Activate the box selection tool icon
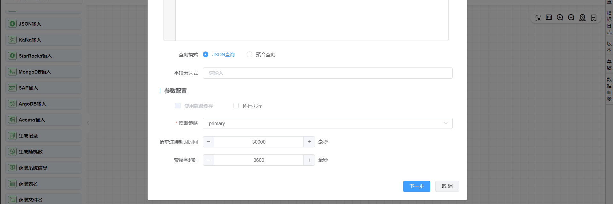The height and width of the screenshot is (204, 613). (538, 18)
